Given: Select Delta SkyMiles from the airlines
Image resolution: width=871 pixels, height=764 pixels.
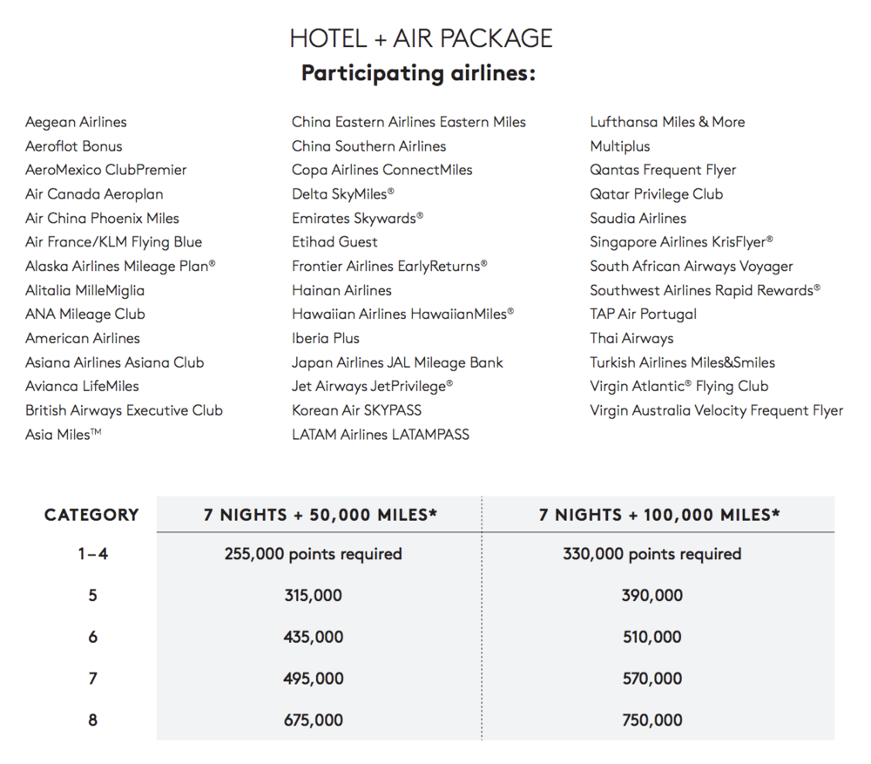Looking at the screenshot, I should pyautogui.click(x=343, y=194).
